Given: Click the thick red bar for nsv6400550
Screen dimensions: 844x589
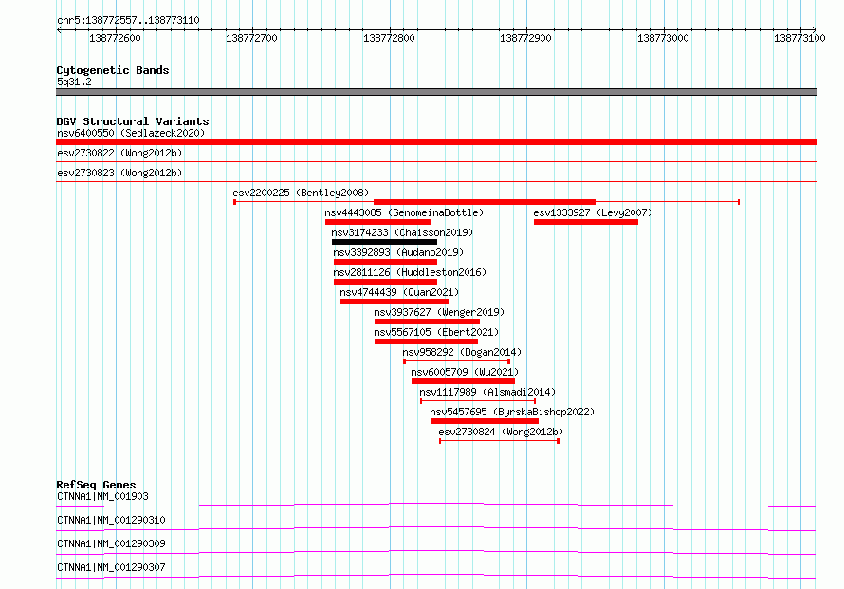Looking at the screenshot, I should click(x=436, y=142).
